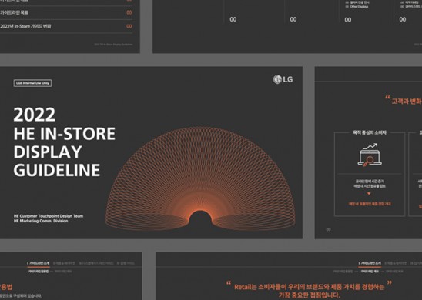Click the dark semicircle at spiral center
Viewport: 422px width, 300px height.
click(200, 218)
